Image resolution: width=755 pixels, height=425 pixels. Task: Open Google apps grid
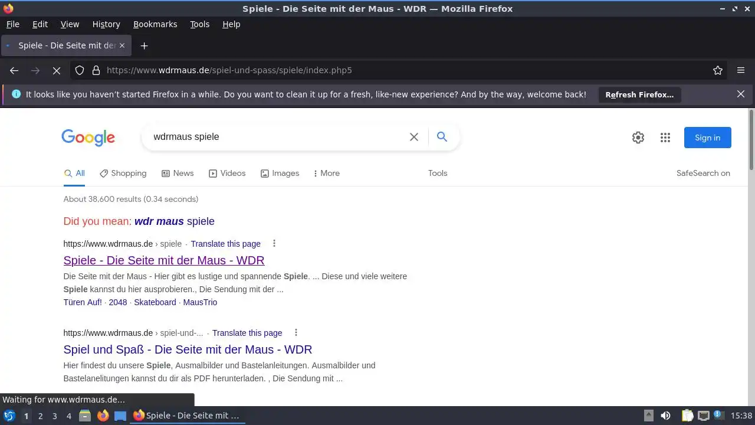point(665,138)
